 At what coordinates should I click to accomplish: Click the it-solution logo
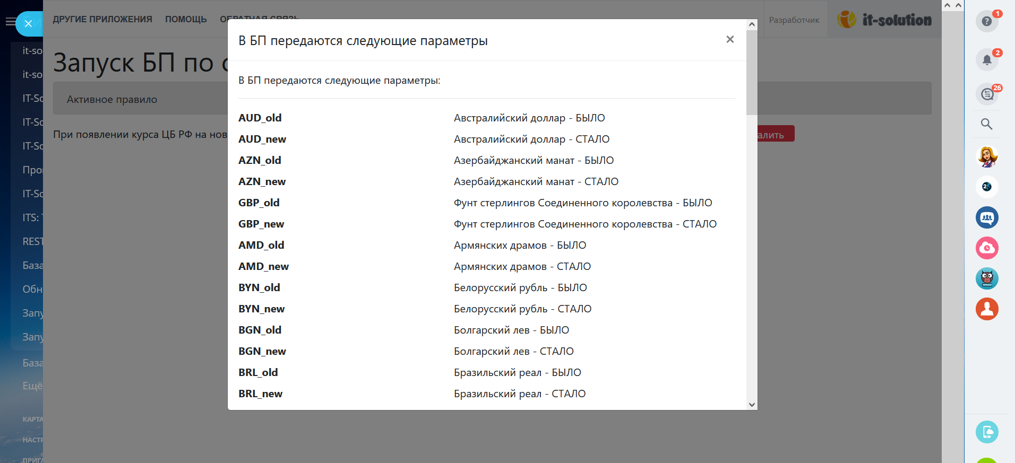coord(884,20)
